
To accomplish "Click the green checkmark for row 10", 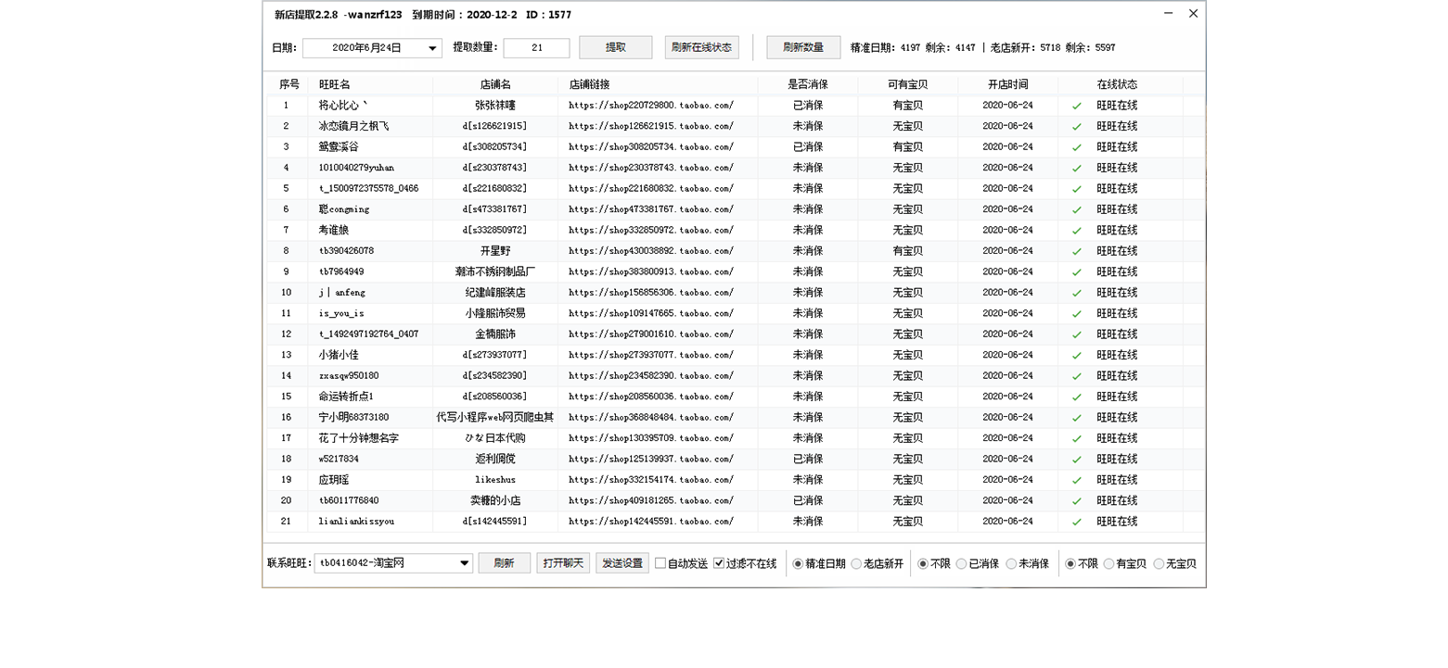I will click(x=1076, y=293).
